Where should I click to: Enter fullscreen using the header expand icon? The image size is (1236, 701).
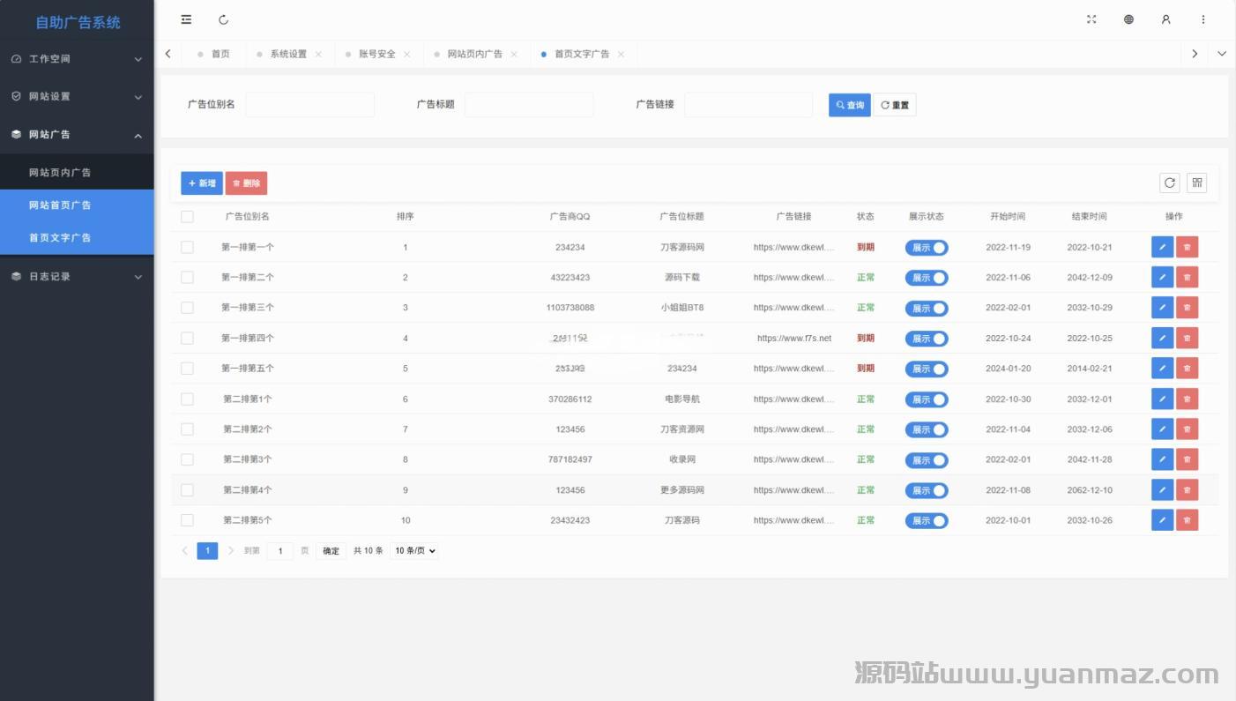pos(1091,19)
